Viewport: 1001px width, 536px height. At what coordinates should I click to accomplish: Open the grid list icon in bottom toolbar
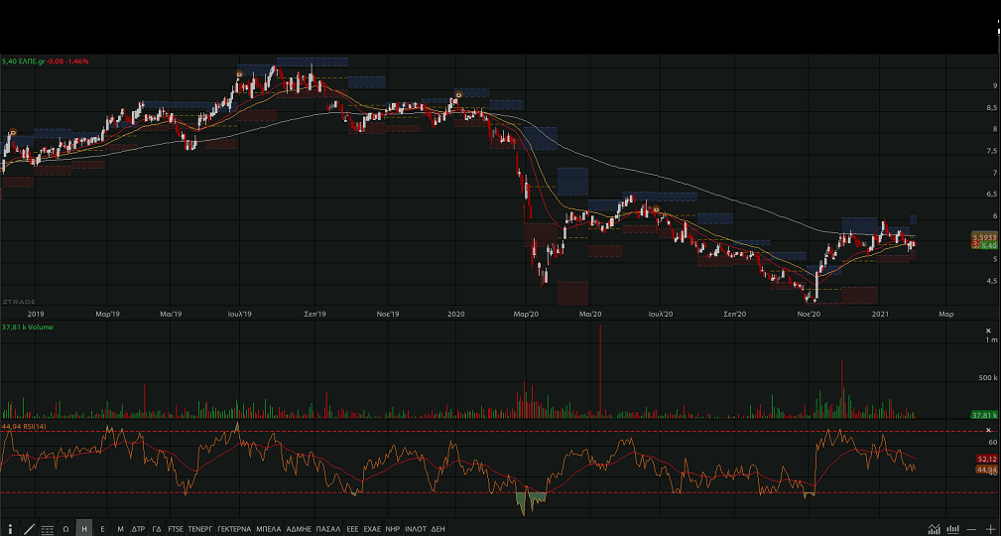point(48,529)
